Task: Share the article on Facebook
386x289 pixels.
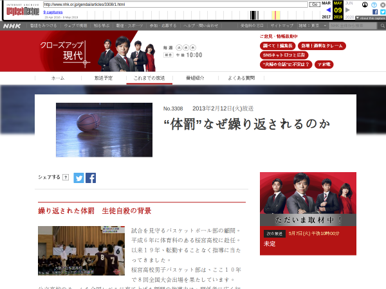Action: (91, 178)
